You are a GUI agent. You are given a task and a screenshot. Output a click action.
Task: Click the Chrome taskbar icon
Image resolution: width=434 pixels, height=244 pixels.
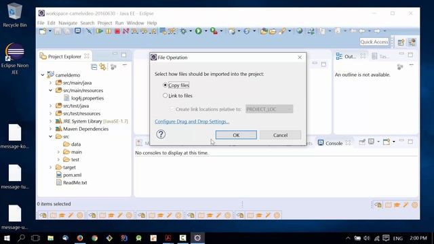click(x=95, y=238)
